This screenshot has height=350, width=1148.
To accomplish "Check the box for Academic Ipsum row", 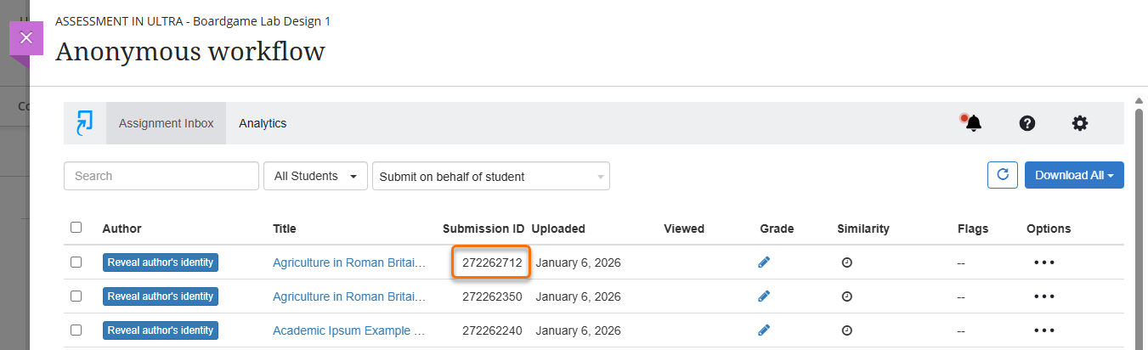I will point(76,330).
